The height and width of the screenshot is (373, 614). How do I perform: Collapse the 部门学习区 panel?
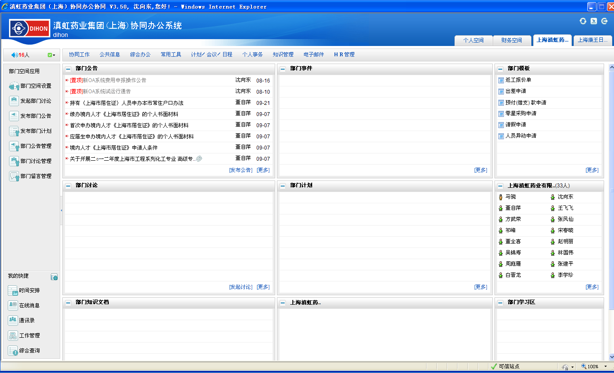click(x=500, y=303)
